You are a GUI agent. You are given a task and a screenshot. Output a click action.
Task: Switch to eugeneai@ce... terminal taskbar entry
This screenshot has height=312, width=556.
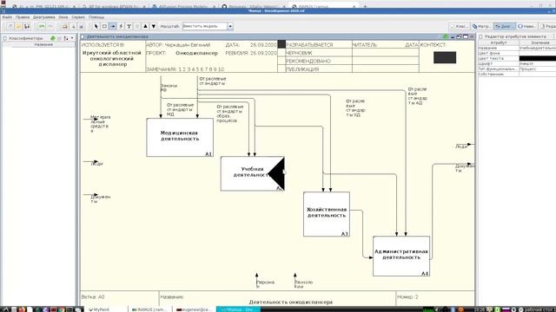pyautogui.click(x=195, y=309)
